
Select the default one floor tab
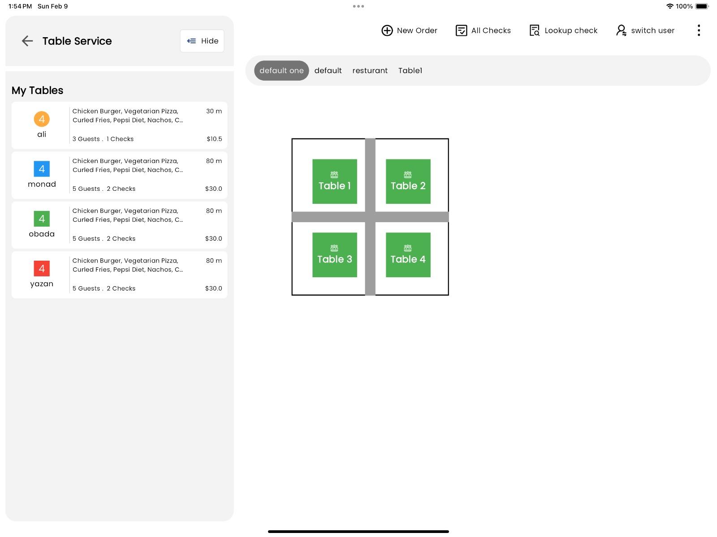[x=281, y=70]
